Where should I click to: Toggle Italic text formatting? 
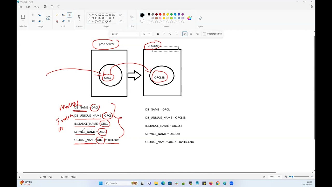click(164, 34)
